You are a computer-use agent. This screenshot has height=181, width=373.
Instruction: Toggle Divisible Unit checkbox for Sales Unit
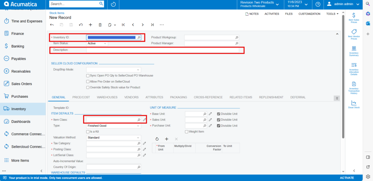pos(219,120)
